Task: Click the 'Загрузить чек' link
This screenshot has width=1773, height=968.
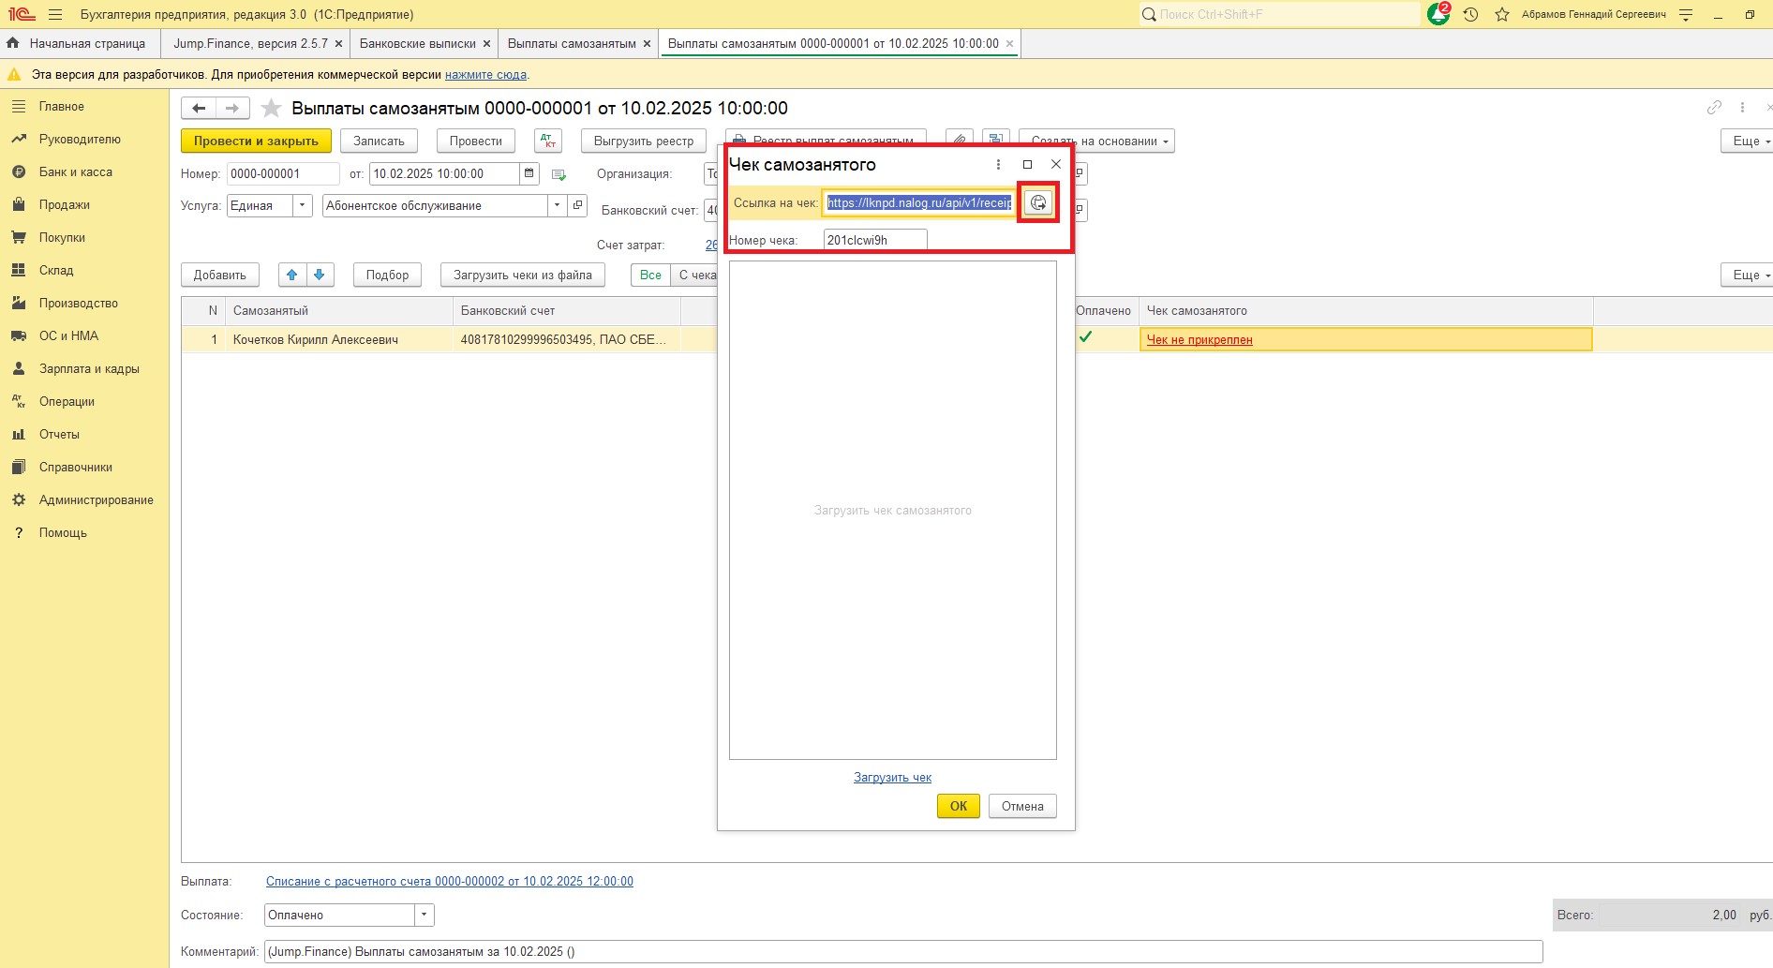Action: pyautogui.click(x=892, y=777)
